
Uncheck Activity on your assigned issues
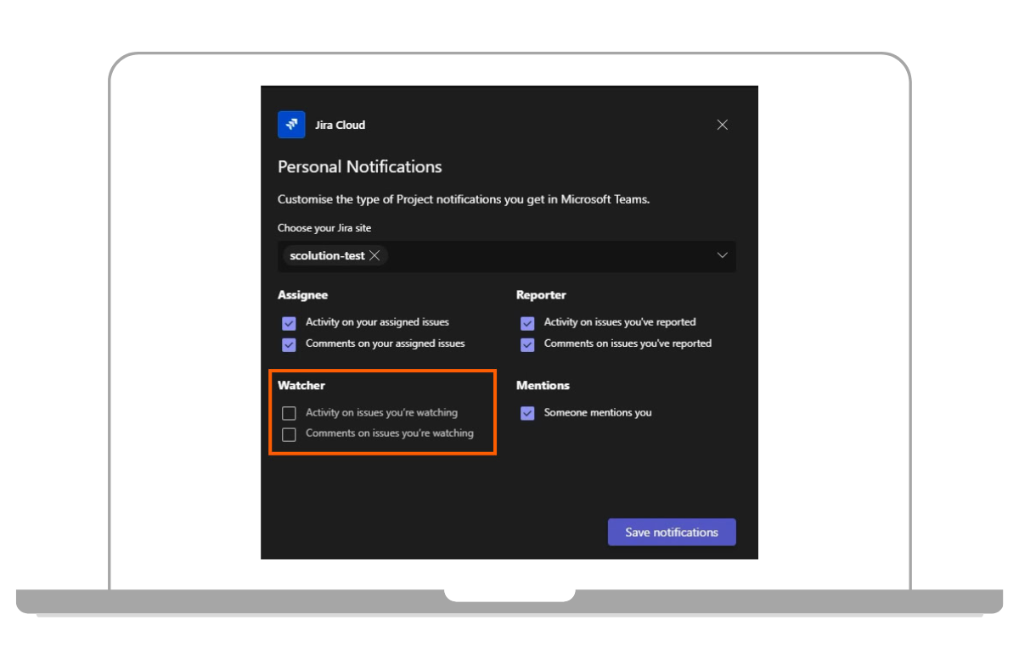(x=289, y=323)
